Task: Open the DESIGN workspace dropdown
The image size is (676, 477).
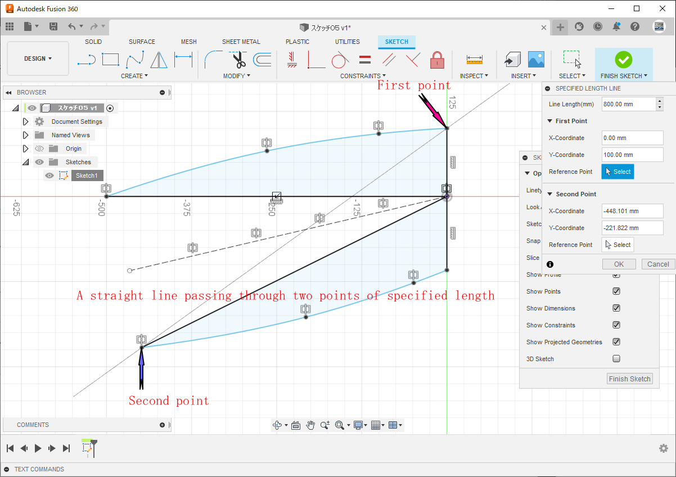Action: click(38, 58)
